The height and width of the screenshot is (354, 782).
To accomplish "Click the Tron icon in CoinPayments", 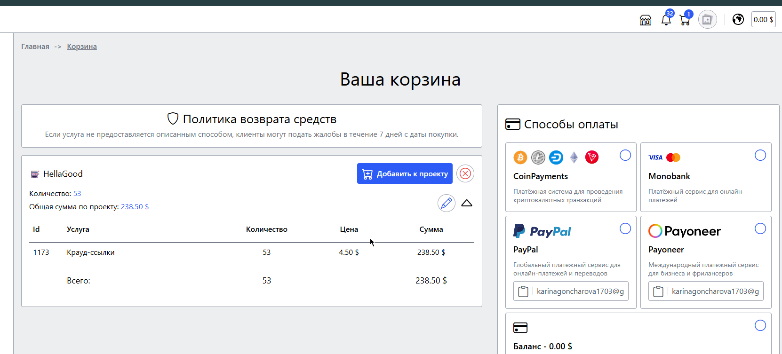I will [592, 157].
